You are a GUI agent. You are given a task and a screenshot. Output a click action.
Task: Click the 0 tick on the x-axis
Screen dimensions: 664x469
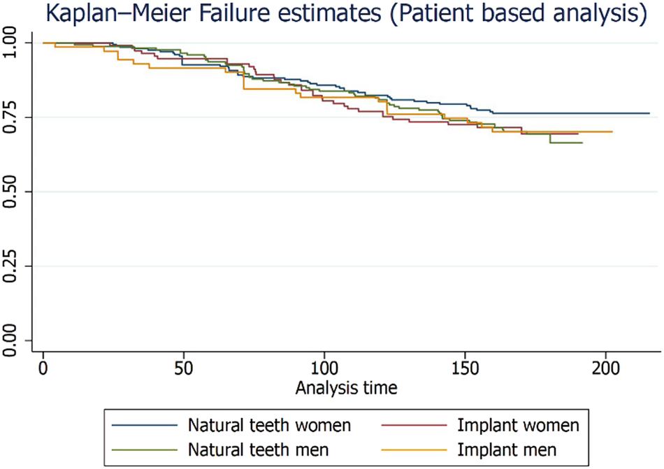(43, 368)
